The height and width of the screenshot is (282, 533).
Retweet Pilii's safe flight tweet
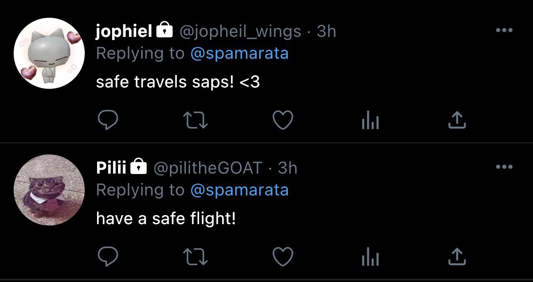[195, 256]
